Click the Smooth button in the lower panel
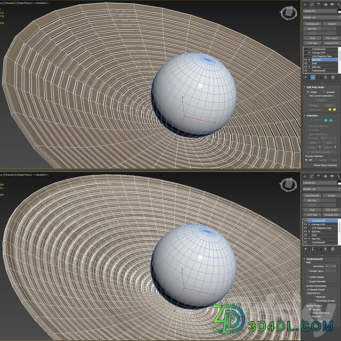This screenshot has height=341, width=341. (x=331, y=196)
